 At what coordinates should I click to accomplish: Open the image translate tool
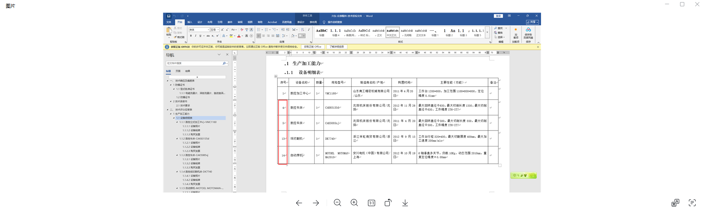click(x=675, y=203)
